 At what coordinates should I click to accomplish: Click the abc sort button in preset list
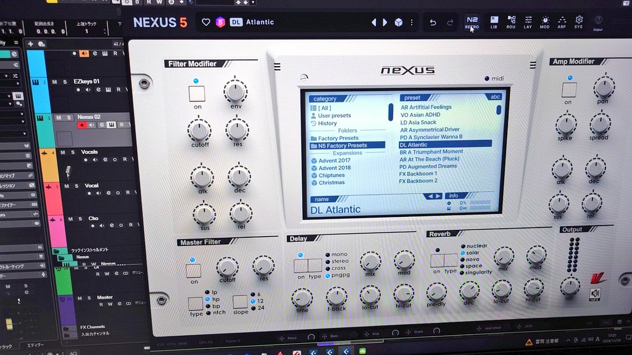495,97
